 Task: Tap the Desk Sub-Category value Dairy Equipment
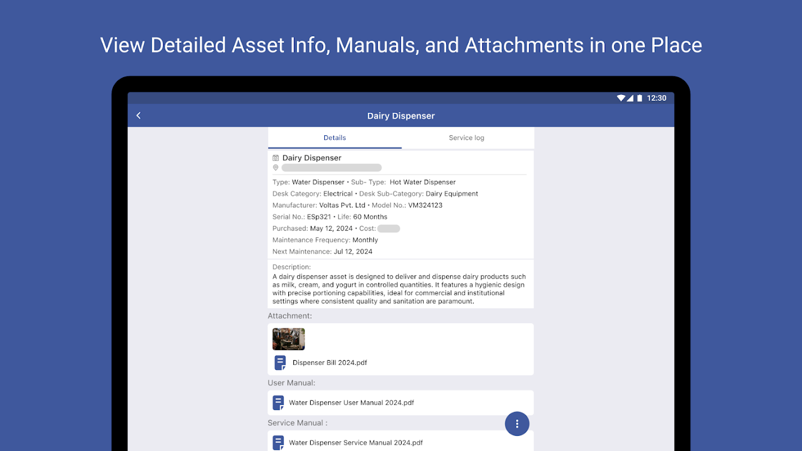452,193
